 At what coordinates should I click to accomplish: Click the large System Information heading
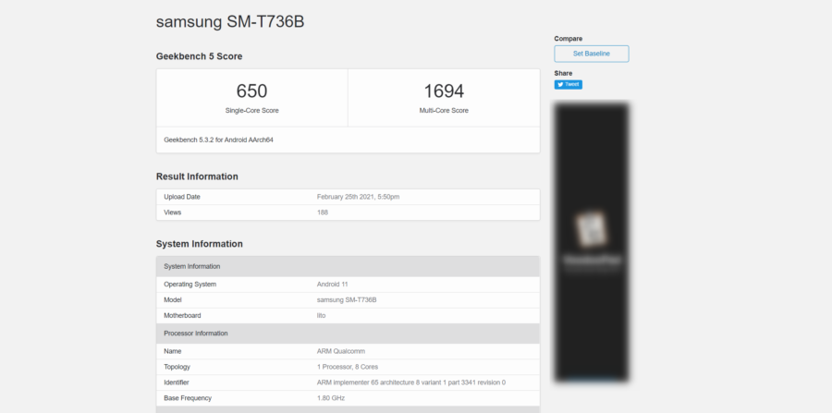[x=199, y=244]
